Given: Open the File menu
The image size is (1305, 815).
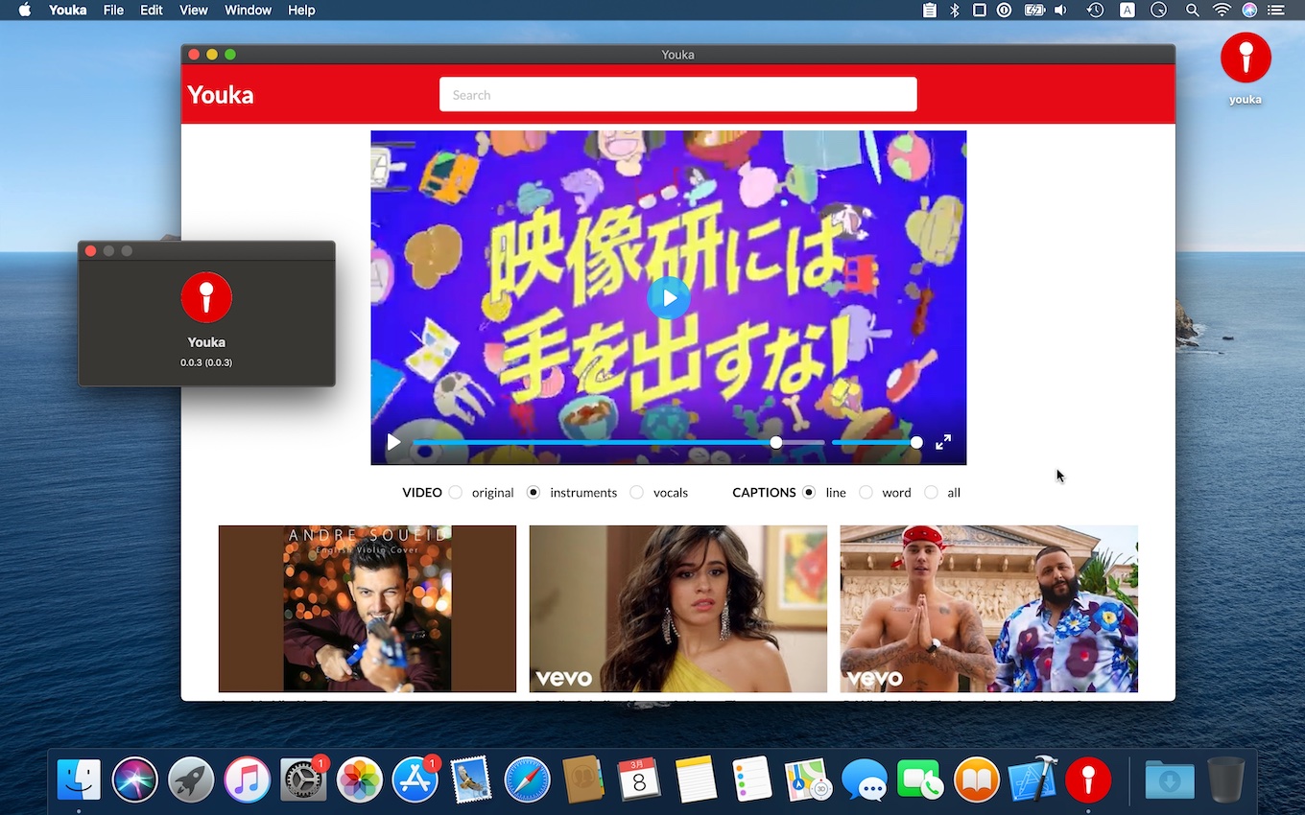Looking at the screenshot, I should pyautogui.click(x=113, y=10).
